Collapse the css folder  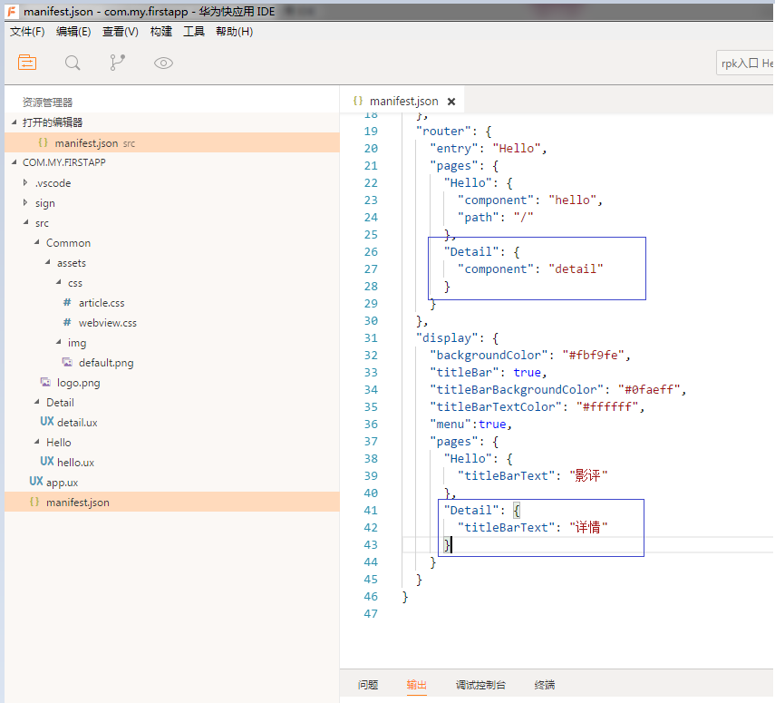(x=58, y=282)
